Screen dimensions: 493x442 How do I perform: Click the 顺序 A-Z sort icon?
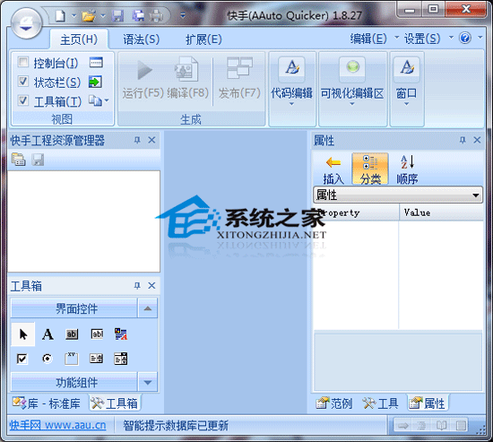tap(407, 162)
